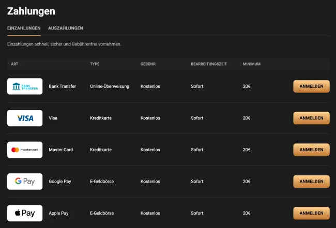Click the Minimum column header

pos(252,64)
